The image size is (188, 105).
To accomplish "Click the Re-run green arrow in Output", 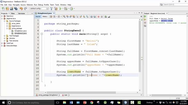I will click(x=145, y=16).
